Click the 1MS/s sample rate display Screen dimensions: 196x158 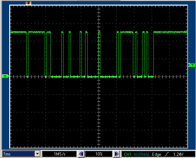coord(60,154)
